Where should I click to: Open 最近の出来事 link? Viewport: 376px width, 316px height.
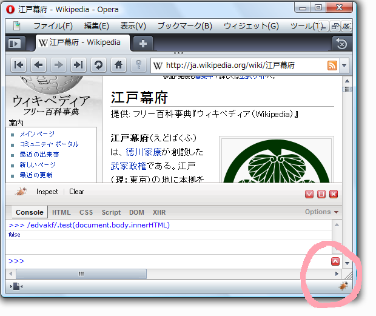39,155
